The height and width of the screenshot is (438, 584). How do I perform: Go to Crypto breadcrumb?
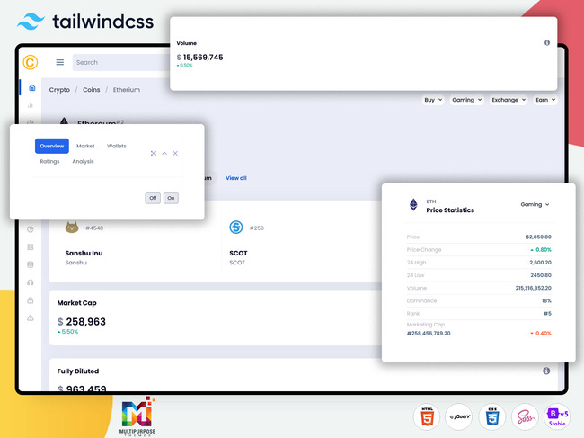(x=59, y=90)
